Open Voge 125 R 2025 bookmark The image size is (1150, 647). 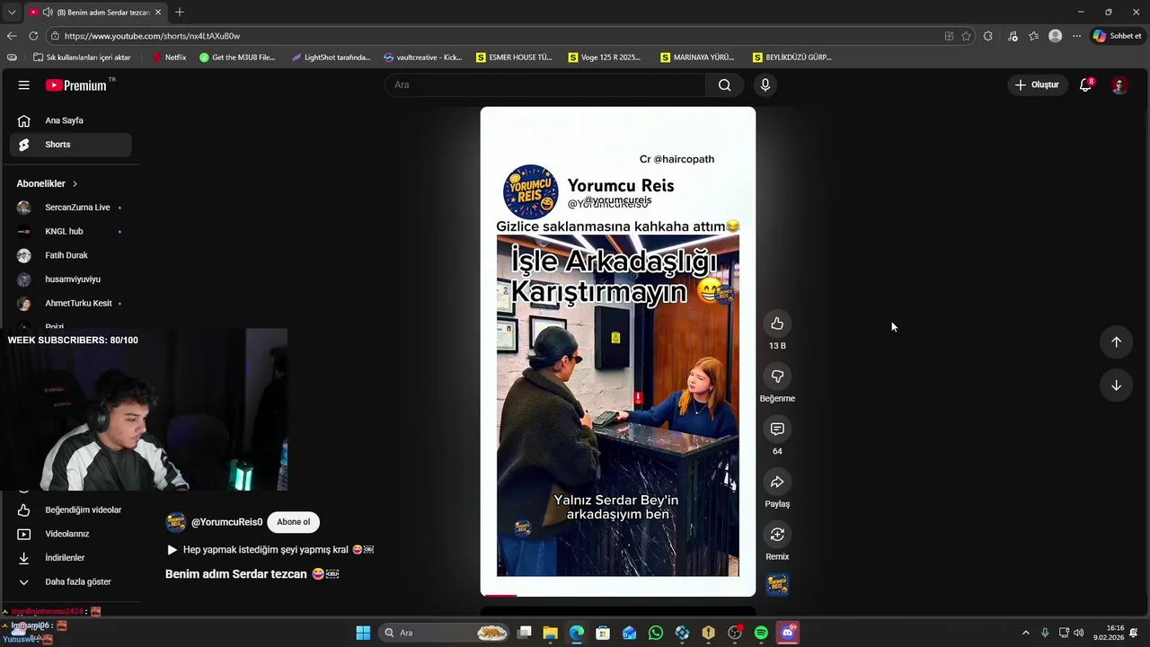point(605,58)
